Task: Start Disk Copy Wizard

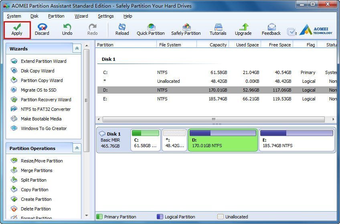Action: coord(32,71)
